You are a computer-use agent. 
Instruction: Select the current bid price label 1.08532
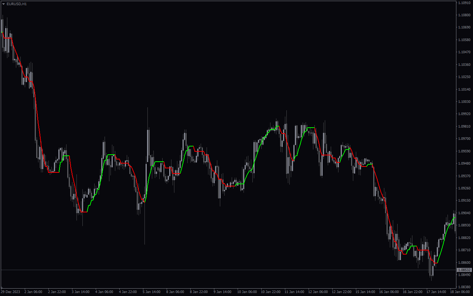(465, 270)
